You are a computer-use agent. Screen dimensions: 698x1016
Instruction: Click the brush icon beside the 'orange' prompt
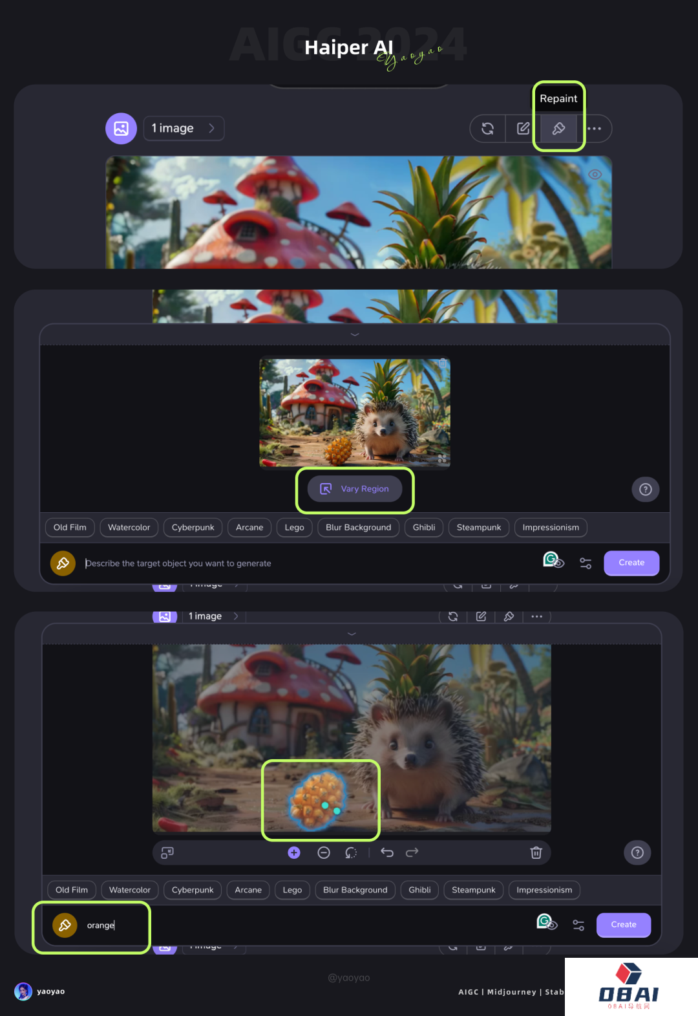pyautogui.click(x=65, y=925)
